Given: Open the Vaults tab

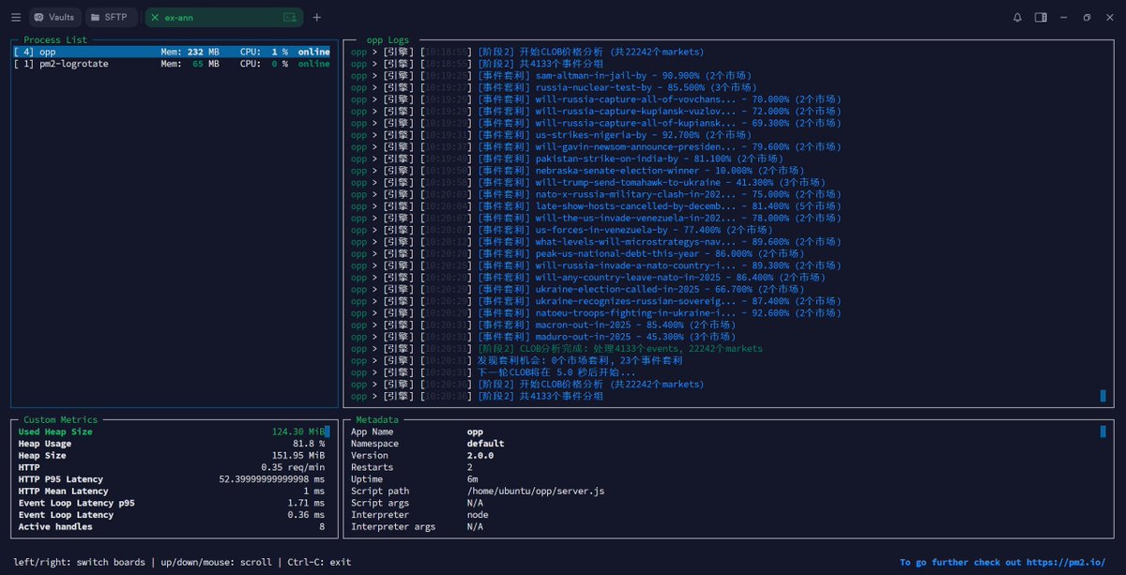Looking at the screenshot, I should [x=54, y=17].
